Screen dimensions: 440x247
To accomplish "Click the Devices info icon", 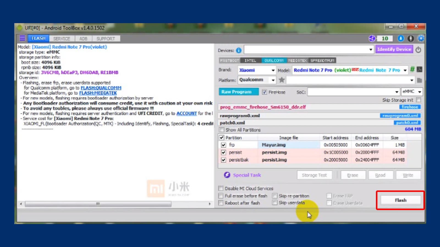I will (239, 50).
